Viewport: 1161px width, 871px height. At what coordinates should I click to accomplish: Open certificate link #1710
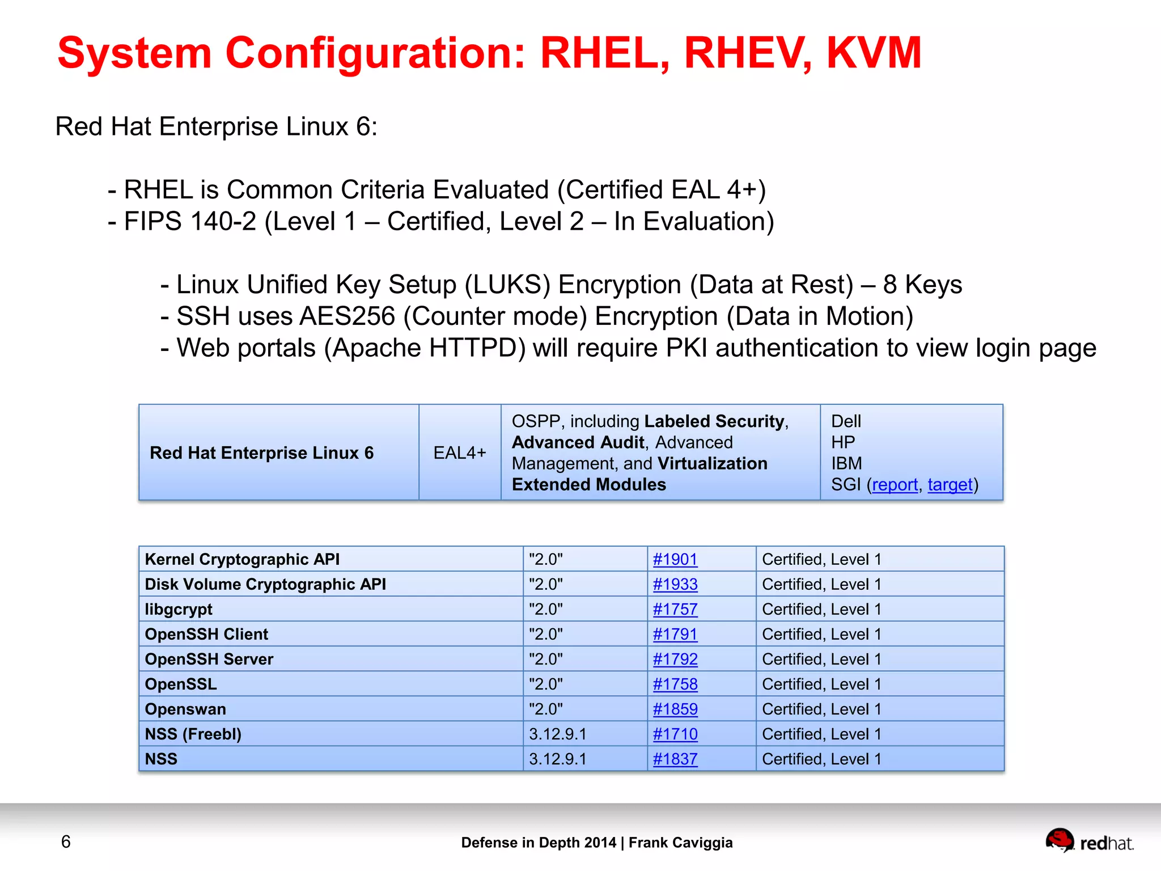pos(675,734)
